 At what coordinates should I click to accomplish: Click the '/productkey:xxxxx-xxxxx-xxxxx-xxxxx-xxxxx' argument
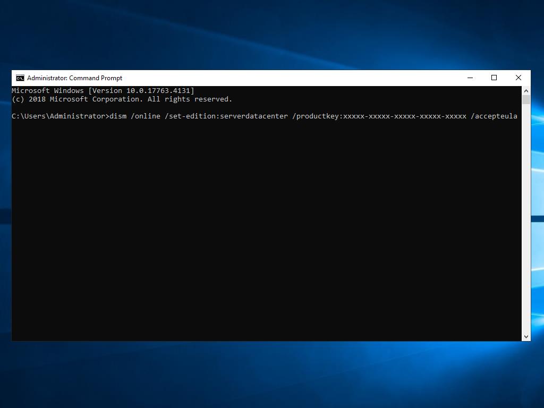coord(379,116)
